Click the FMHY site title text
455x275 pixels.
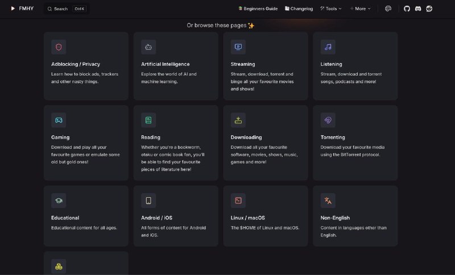pyautogui.click(x=26, y=9)
